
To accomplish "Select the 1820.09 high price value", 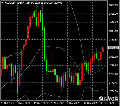I will click(x=39, y=3).
